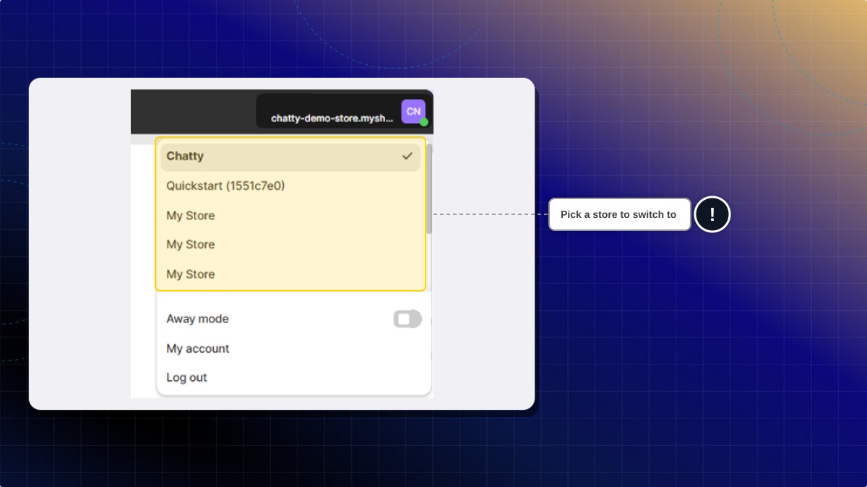Toggle the Away mode switch
The width and height of the screenshot is (867, 487).
point(407,319)
